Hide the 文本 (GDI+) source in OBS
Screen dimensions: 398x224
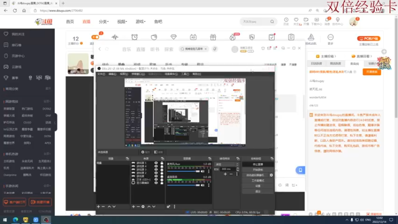pyautogui.click(x=156, y=180)
